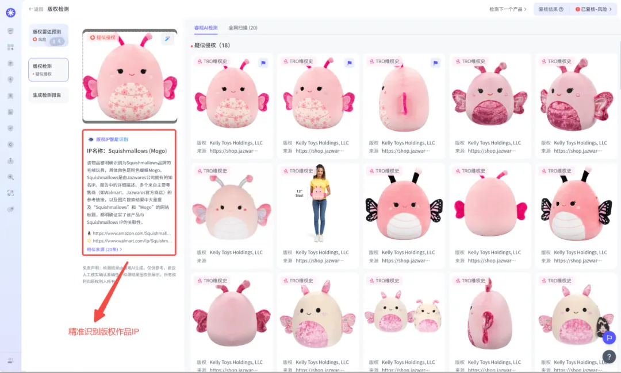
Task: Select 生成检测报告 in left menu
Action: 48,95
